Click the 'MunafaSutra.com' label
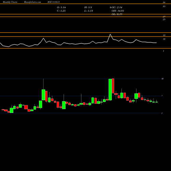 click(x=32, y=2)
